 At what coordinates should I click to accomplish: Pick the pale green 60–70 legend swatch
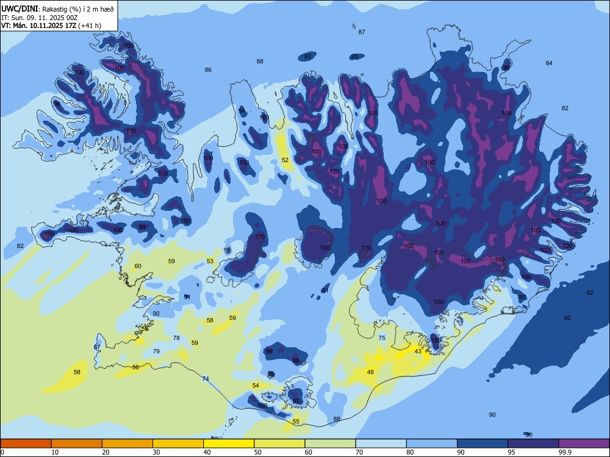tap(330, 444)
